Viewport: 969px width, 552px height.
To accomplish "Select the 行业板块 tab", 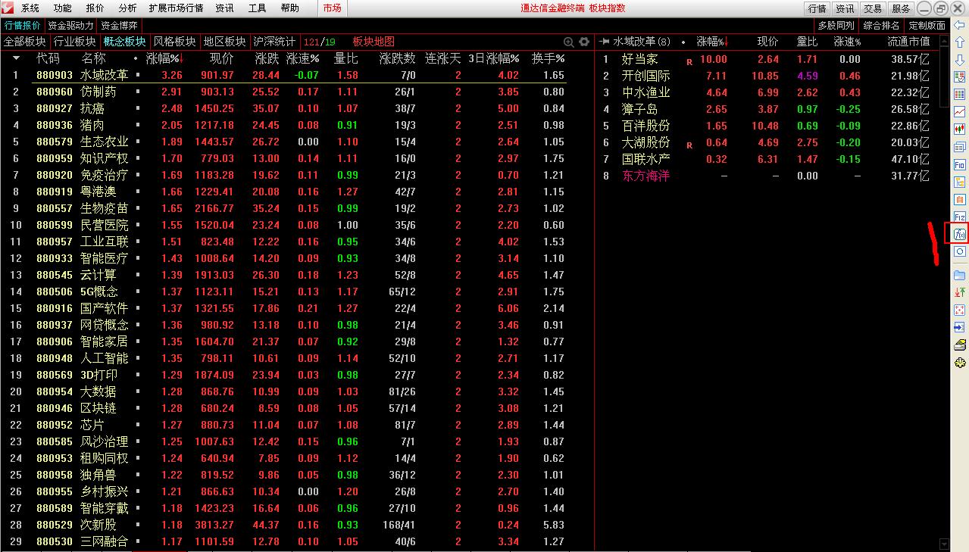I will point(74,42).
